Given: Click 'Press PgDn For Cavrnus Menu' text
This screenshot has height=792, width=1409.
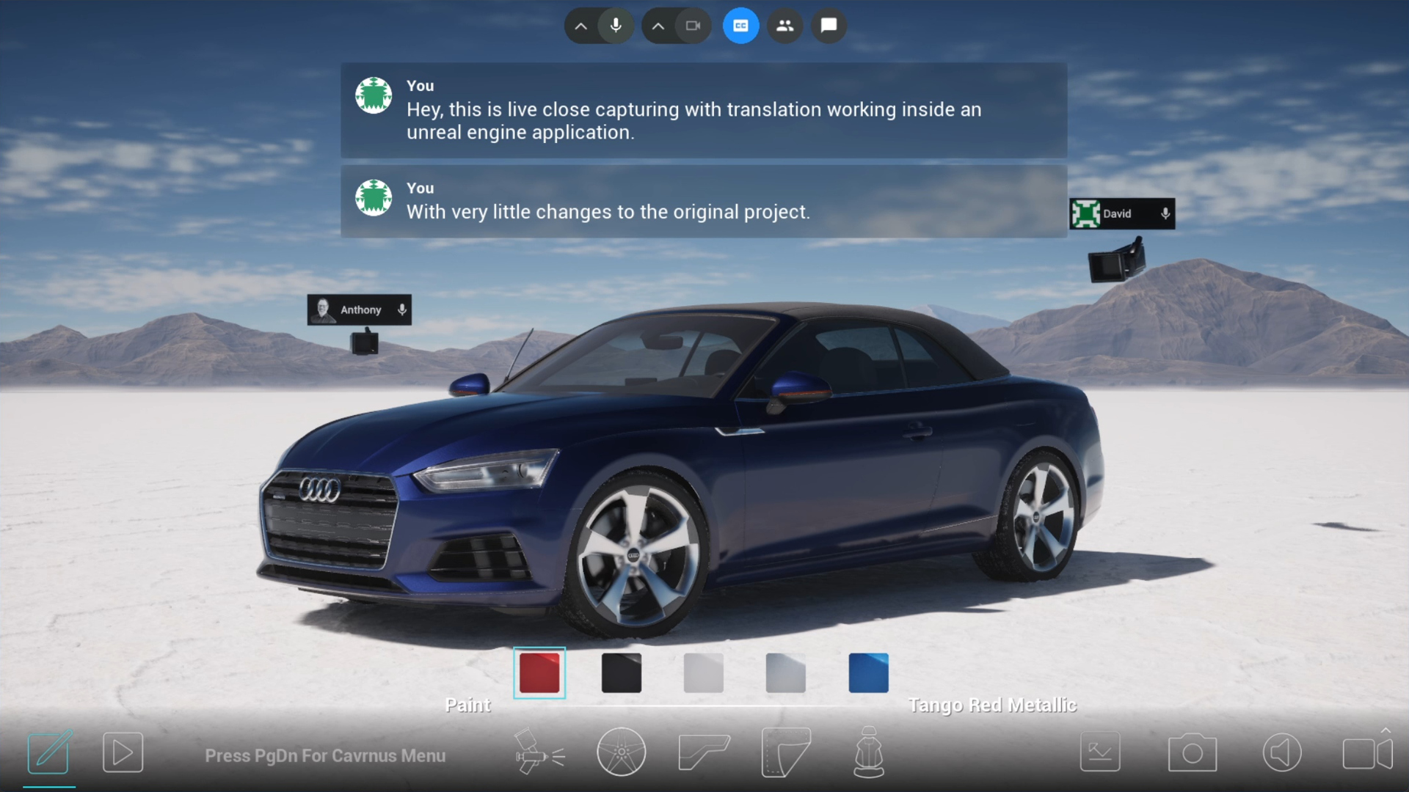Looking at the screenshot, I should click(325, 756).
